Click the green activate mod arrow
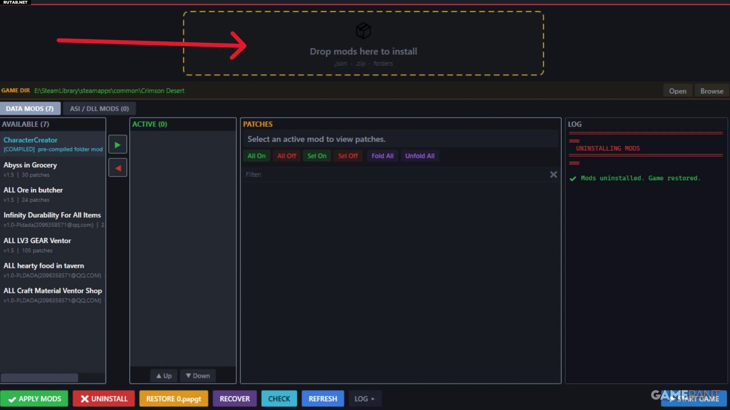 point(117,145)
